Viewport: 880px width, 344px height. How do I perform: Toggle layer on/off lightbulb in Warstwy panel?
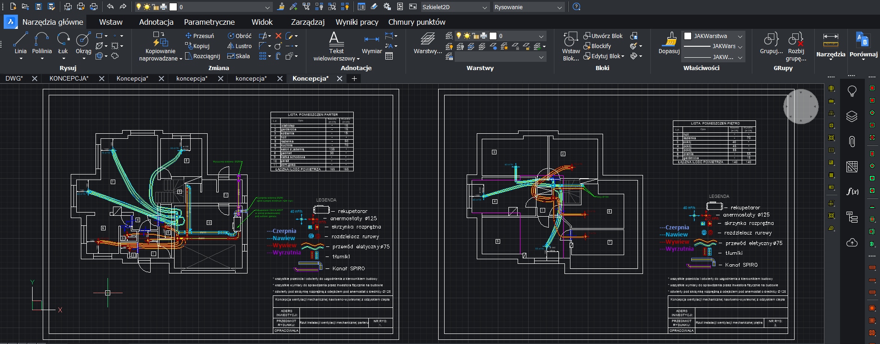[458, 36]
